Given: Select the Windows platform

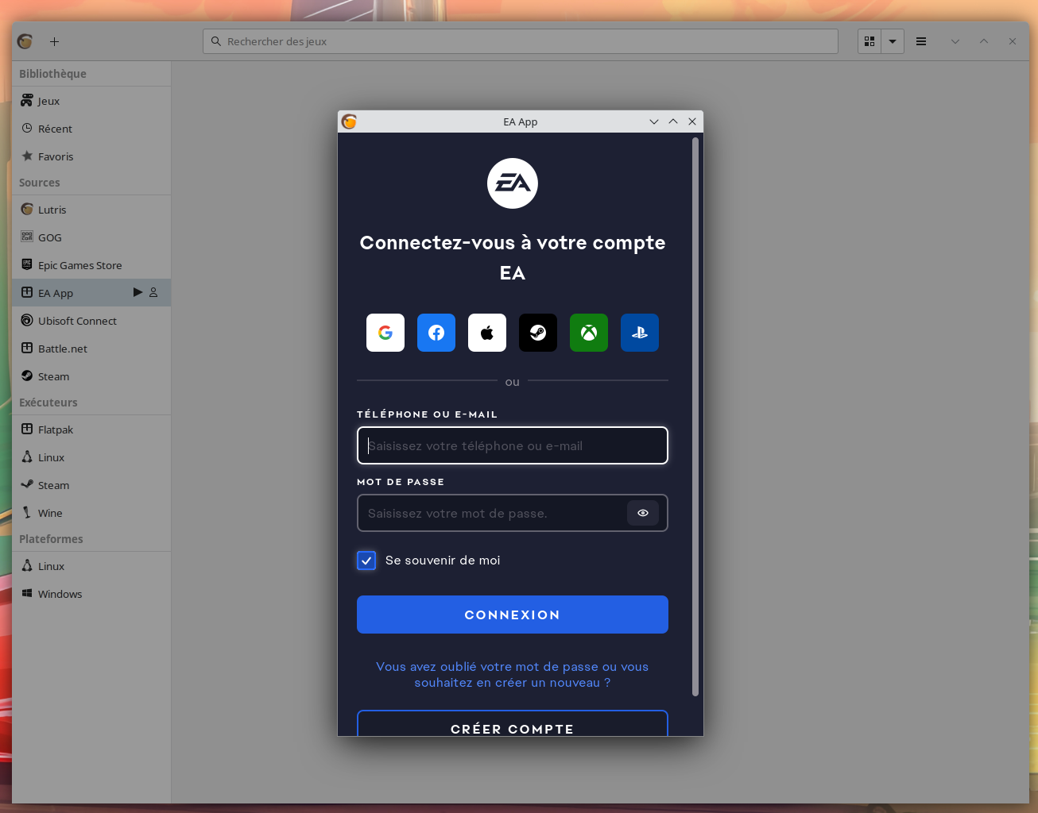Looking at the screenshot, I should pyautogui.click(x=91, y=594).
